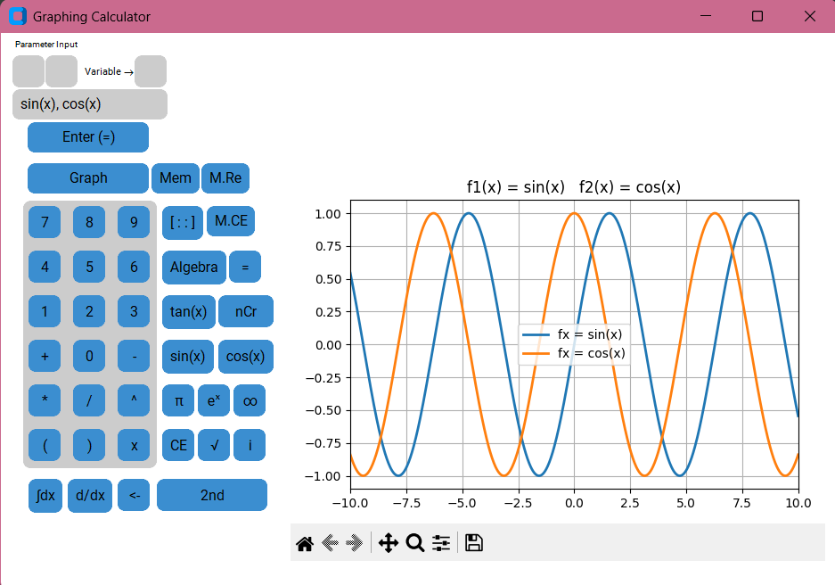Click the square root symbol
This screenshot has height=585, width=835.
click(213, 445)
